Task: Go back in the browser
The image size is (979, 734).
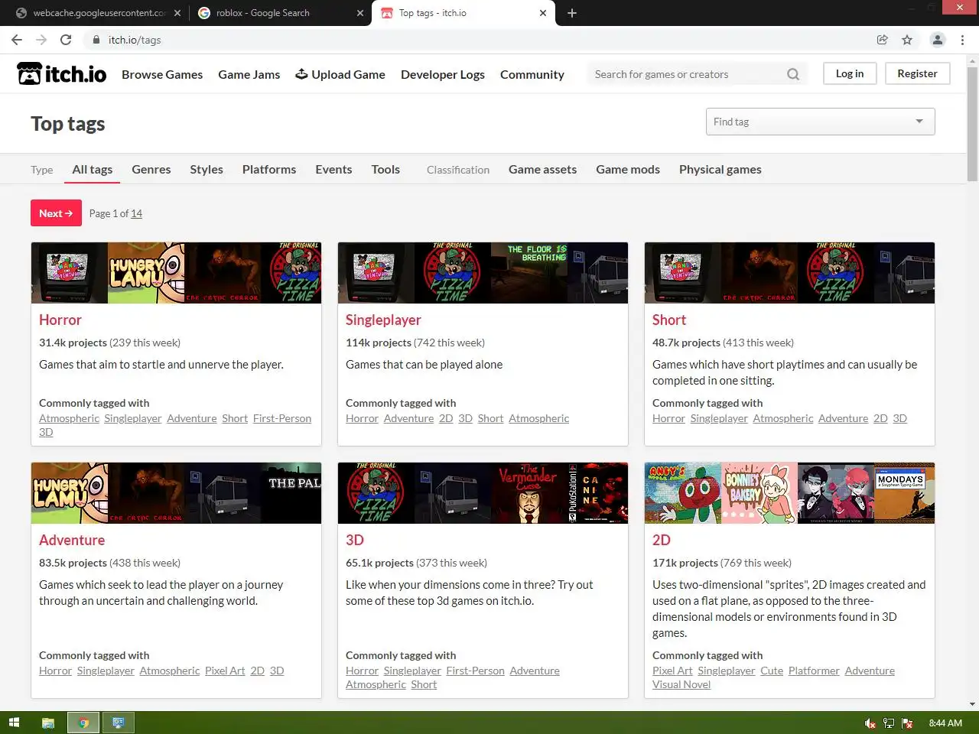Action: pos(17,40)
